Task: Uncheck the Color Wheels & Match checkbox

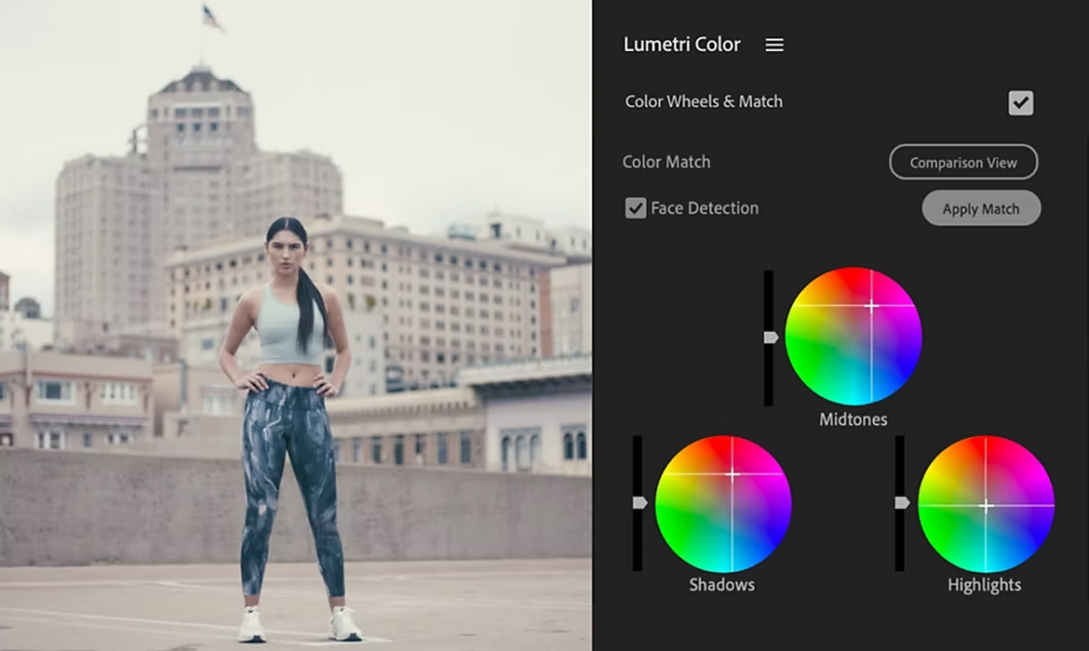Action: click(x=1020, y=102)
